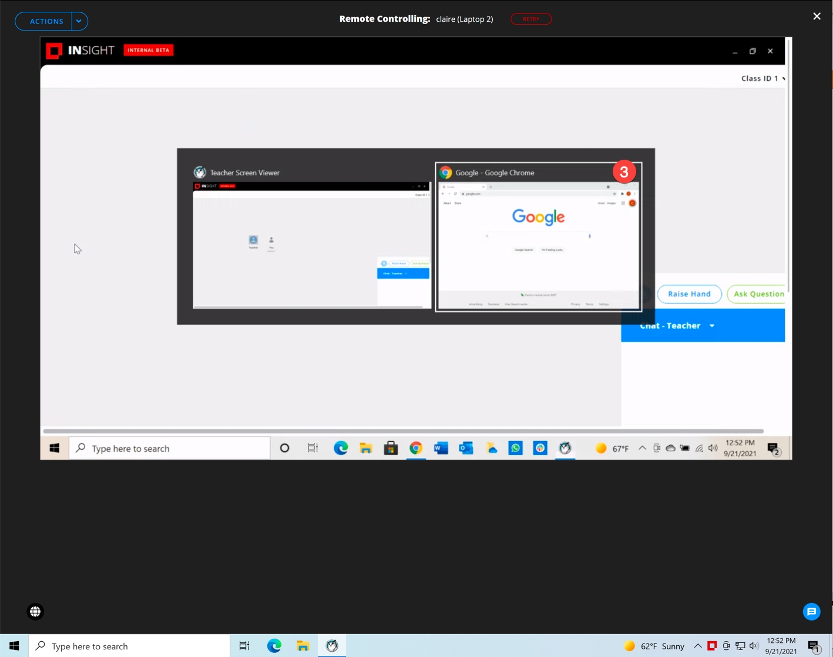Open Outlook in the remote taskbar
The height and width of the screenshot is (657, 833).
click(x=466, y=449)
